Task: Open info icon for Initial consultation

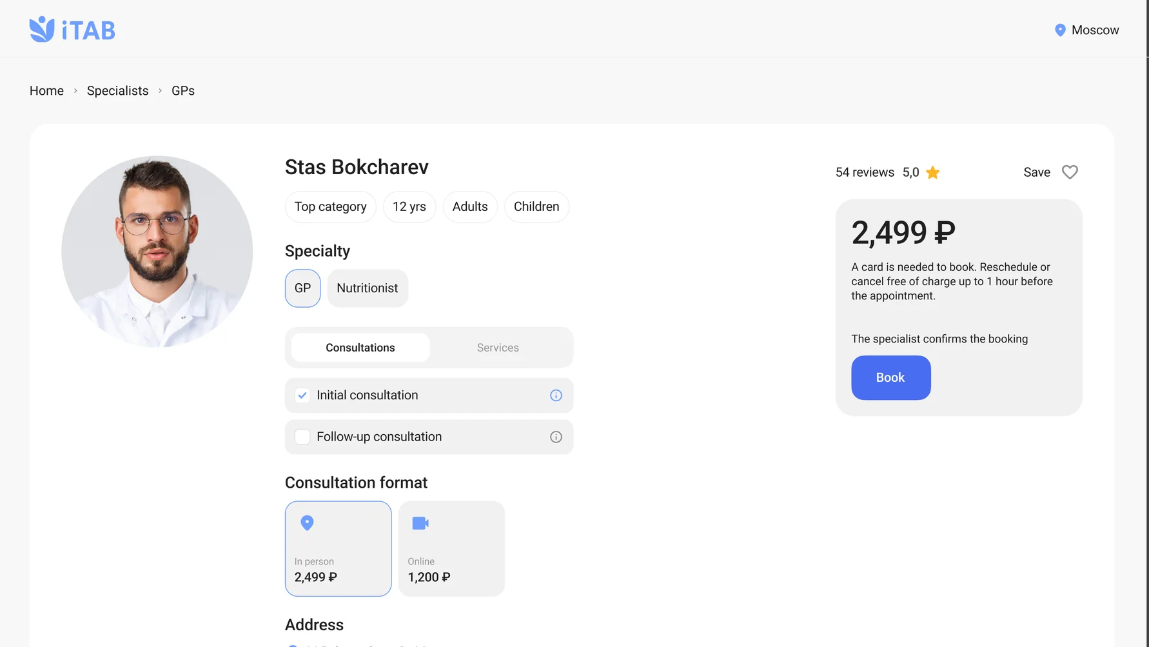Action: (x=556, y=395)
